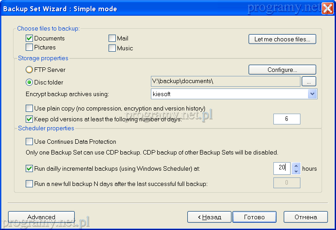Click the days to keep number field
The image size is (336, 230).
coord(286,119)
